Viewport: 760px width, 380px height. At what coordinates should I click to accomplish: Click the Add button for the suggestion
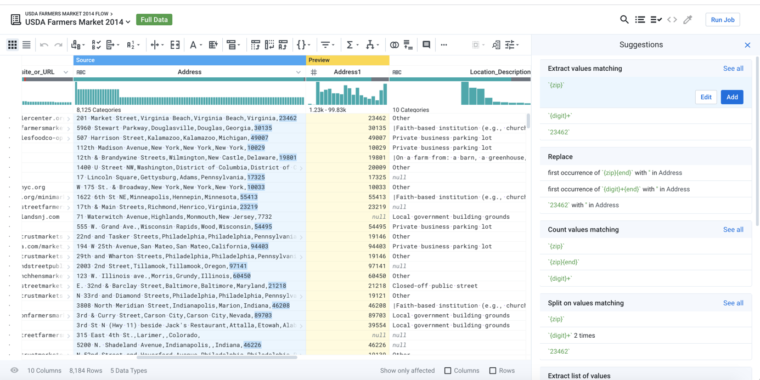(x=731, y=97)
